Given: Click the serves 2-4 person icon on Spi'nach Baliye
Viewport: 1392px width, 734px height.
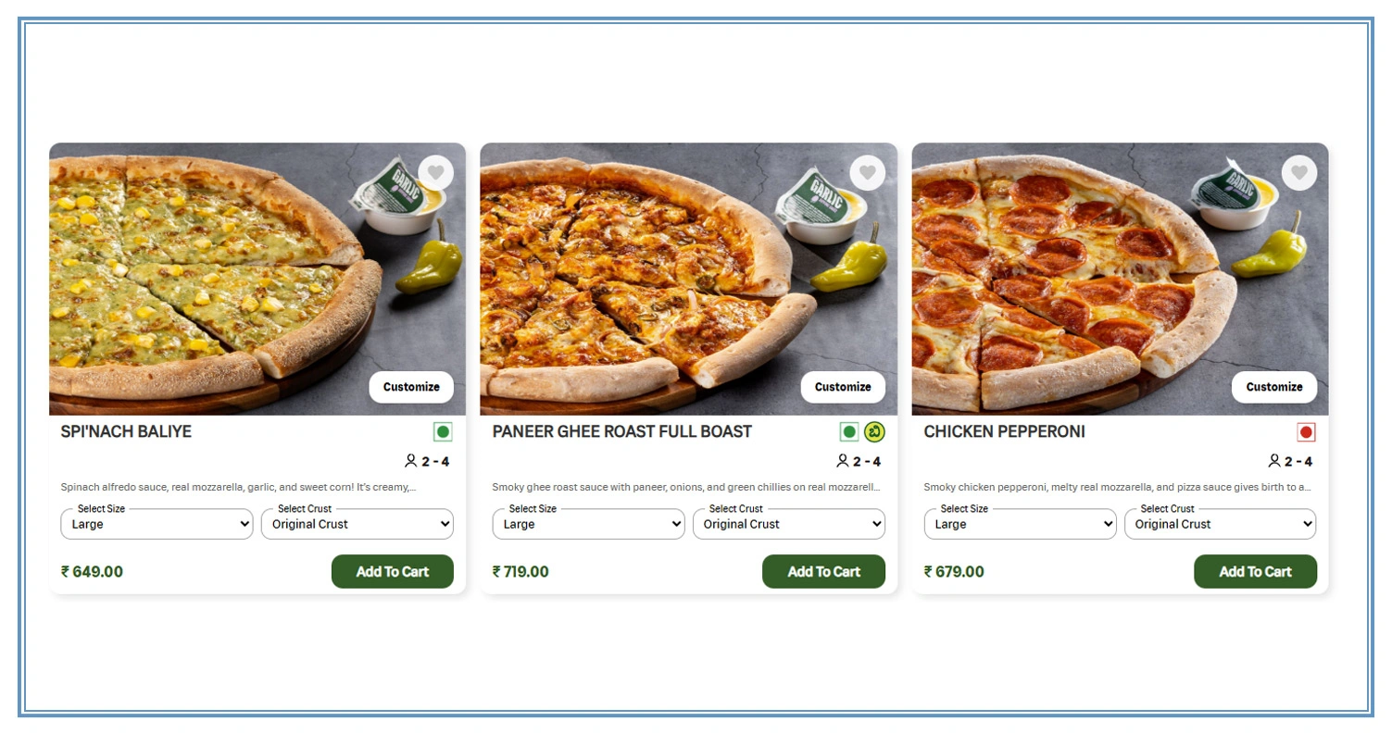Looking at the screenshot, I should click(x=411, y=461).
